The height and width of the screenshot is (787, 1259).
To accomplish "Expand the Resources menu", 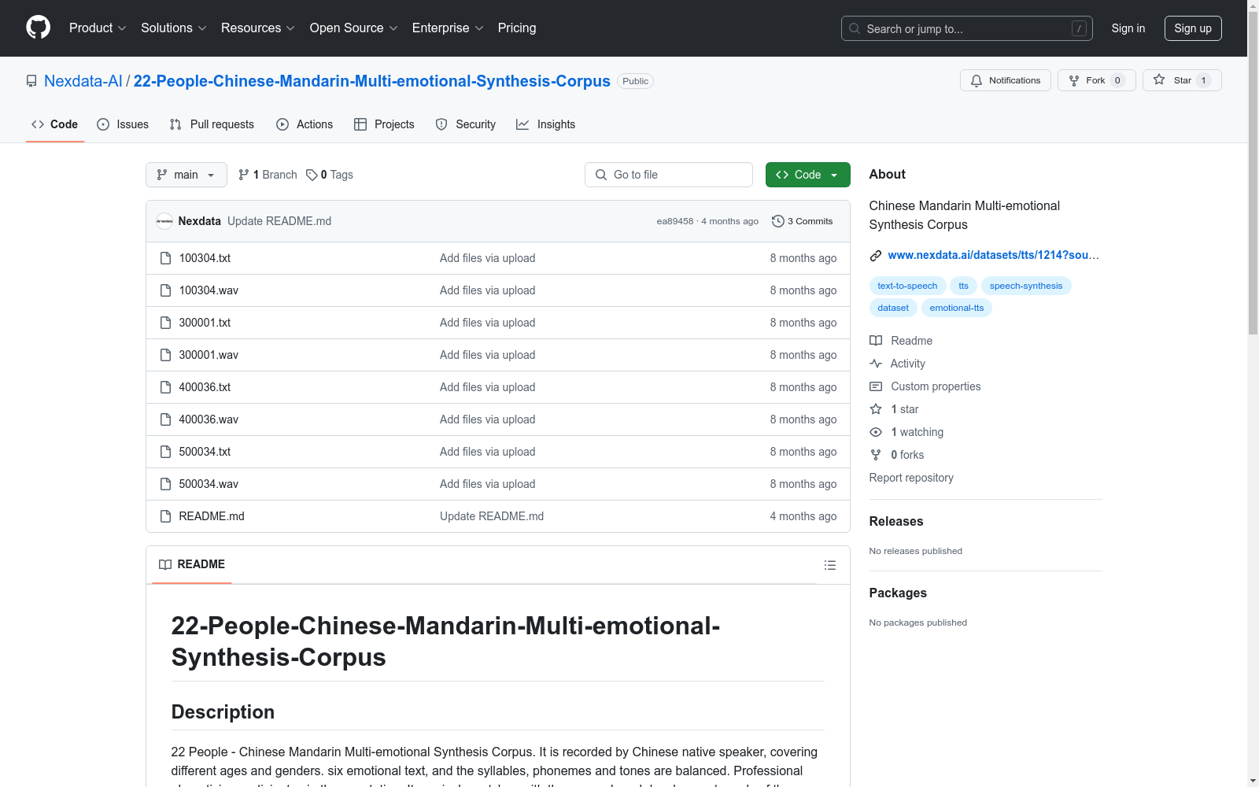I will [258, 28].
